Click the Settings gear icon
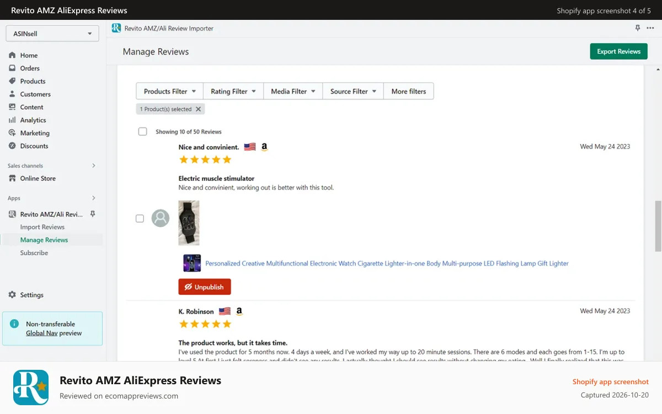 [12, 295]
